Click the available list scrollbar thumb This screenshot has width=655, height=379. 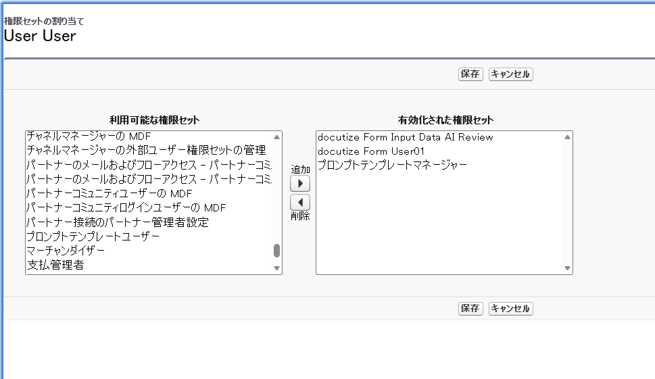point(276,251)
